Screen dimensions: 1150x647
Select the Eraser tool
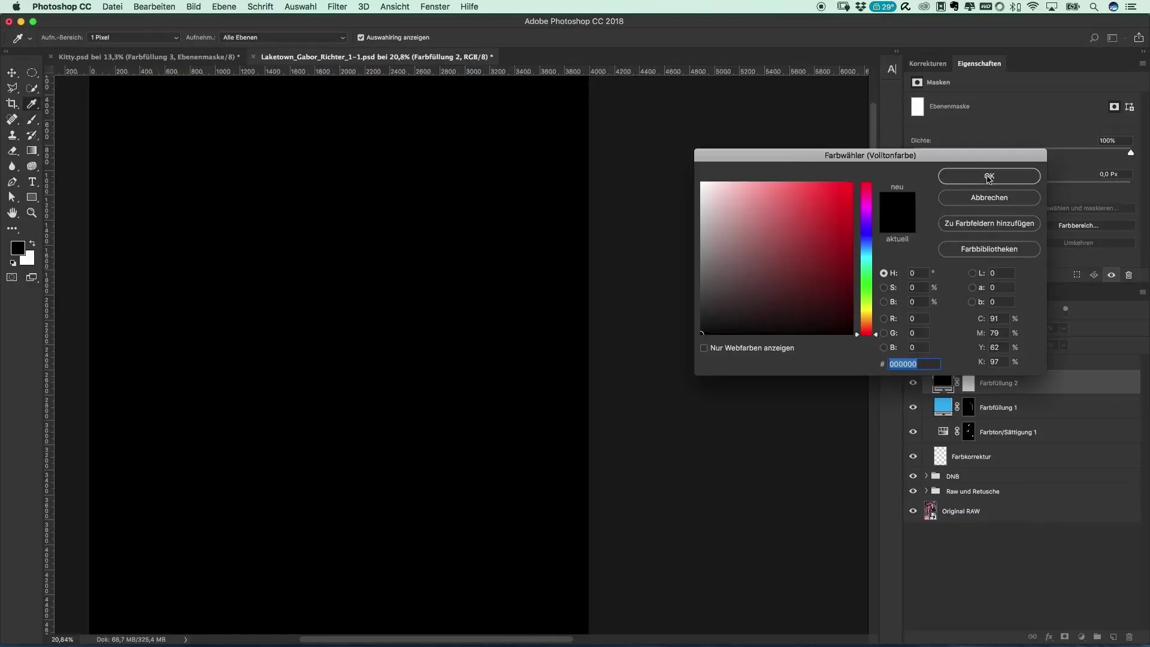12,151
